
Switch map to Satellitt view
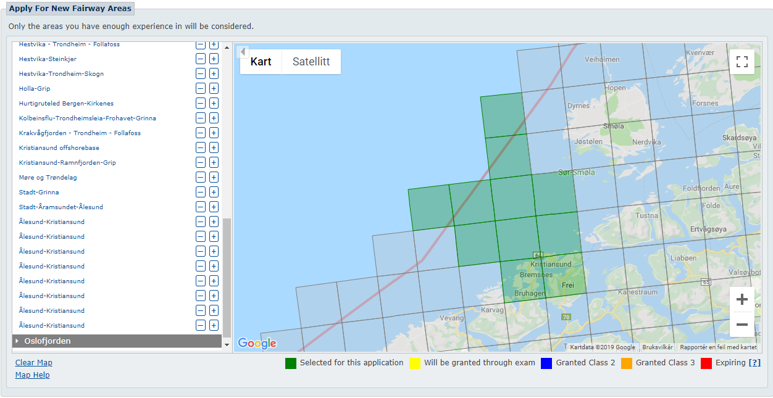[311, 62]
